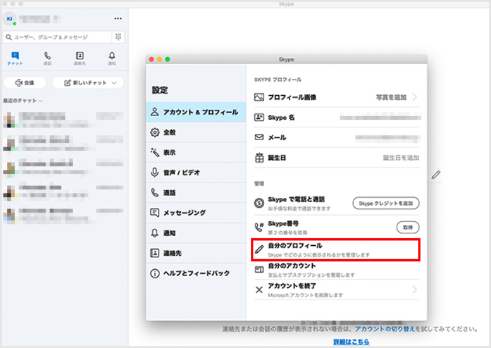Click the person icon beside アカウント & プロフィール
Viewport: 491px width, 348px height.
pyautogui.click(x=155, y=112)
